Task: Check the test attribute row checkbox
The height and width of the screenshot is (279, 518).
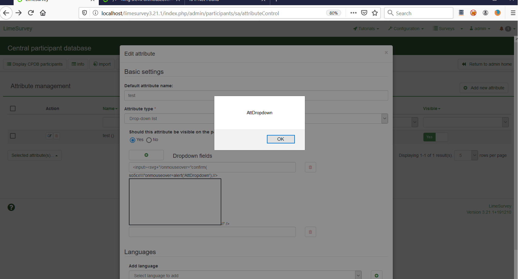Action: 13,136
